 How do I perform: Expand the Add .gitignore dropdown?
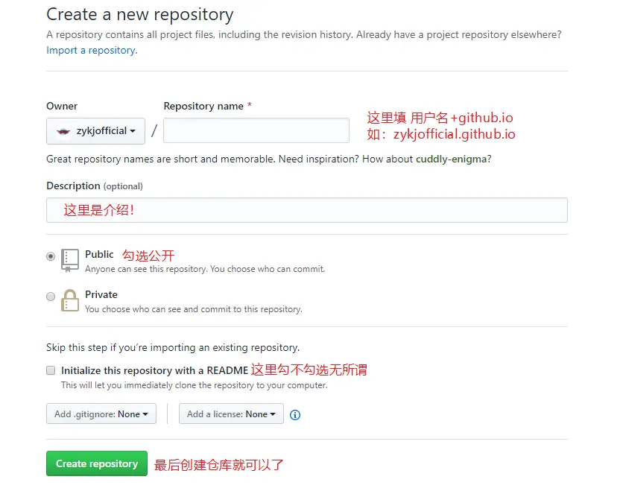[101, 414]
